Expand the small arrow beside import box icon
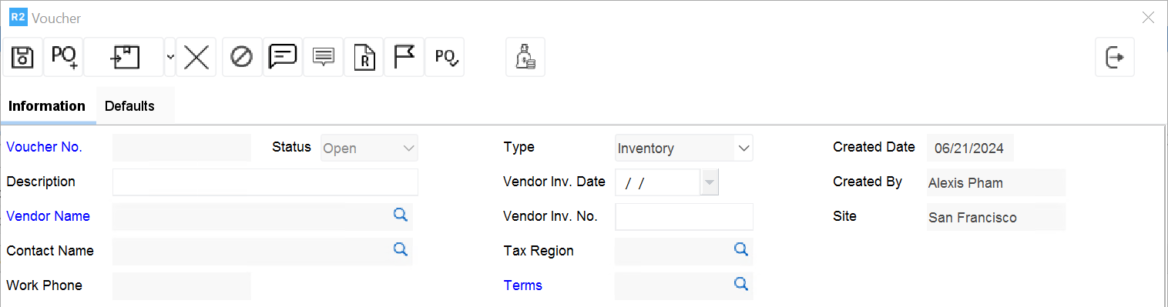Viewport: 1168px width, 307px height. 170,57
